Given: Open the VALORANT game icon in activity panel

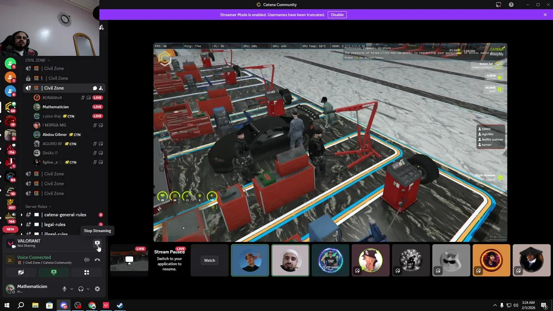Looking at the screenshot, I should (x=10, y=244).
